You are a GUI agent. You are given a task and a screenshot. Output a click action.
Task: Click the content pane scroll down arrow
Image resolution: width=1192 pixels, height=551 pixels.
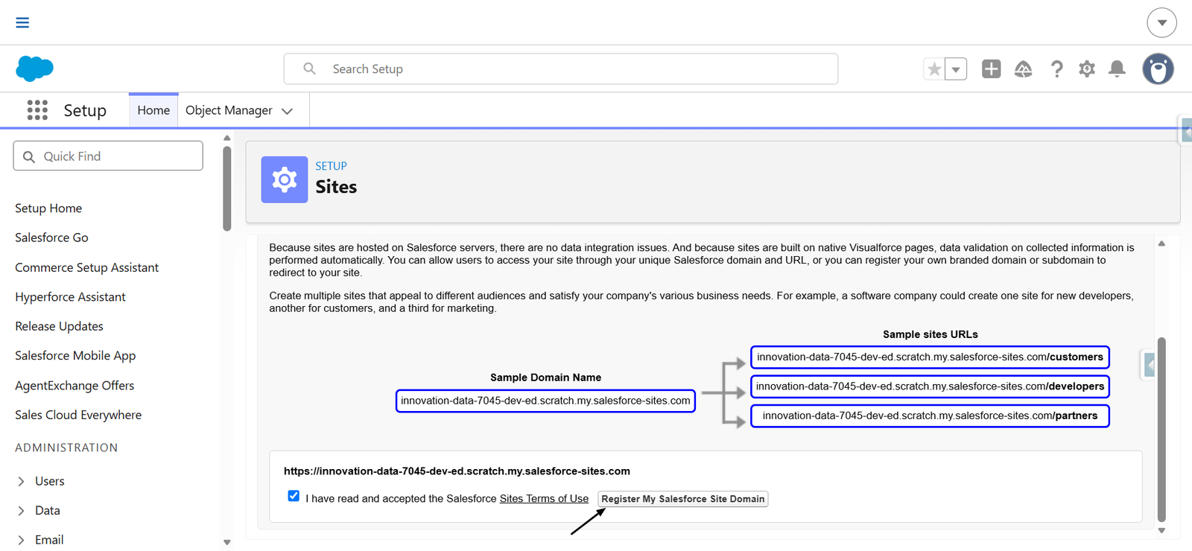pyautogui.click(x=1161, y=531)
